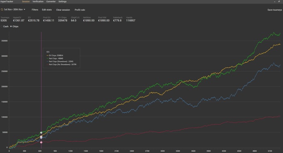This screenshot has height=153, width=283.
Task: Open the Profit calc tool
Action: (80, 10)
